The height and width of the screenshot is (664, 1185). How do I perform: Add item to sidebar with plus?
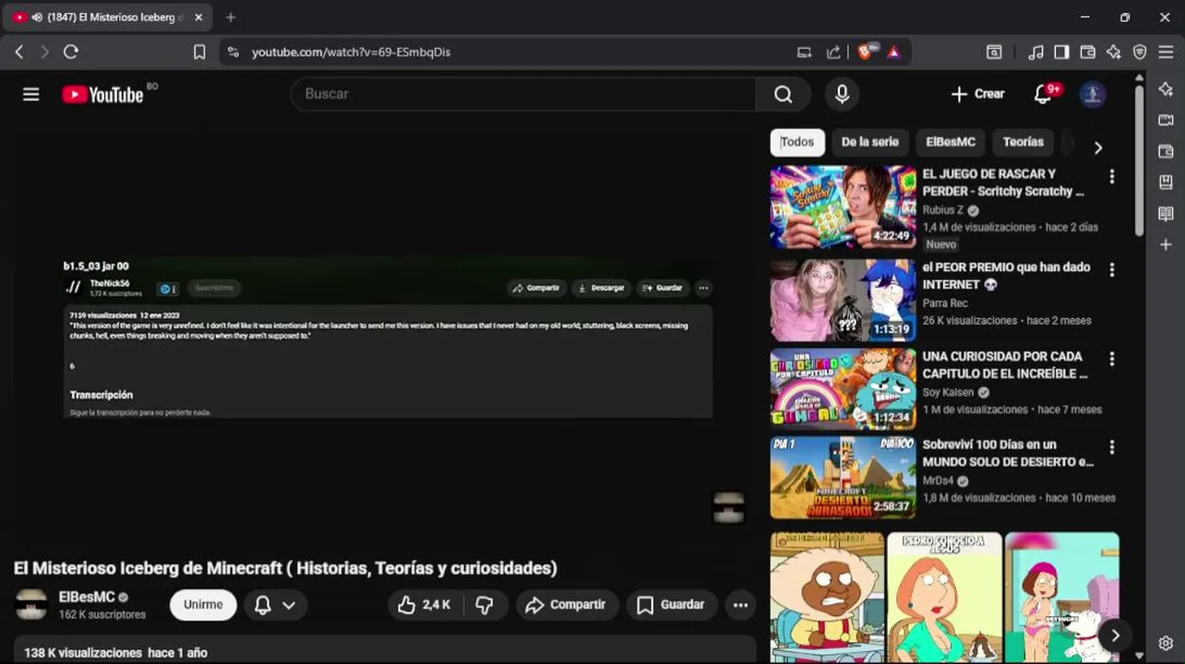pyautogui.click(x=1166, y=244)
